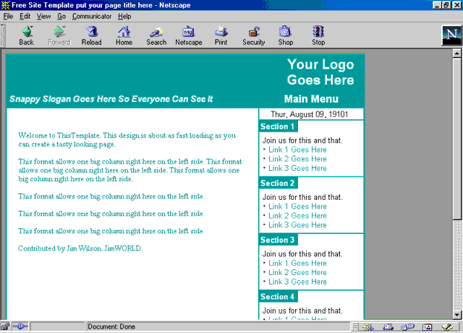Open the Security info button
This screenshot has height=333, width=463.
[254, 35]
